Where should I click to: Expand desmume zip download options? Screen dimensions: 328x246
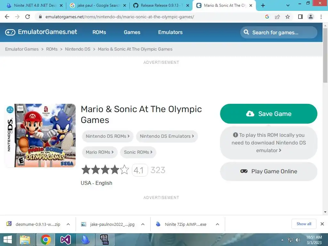68,224
